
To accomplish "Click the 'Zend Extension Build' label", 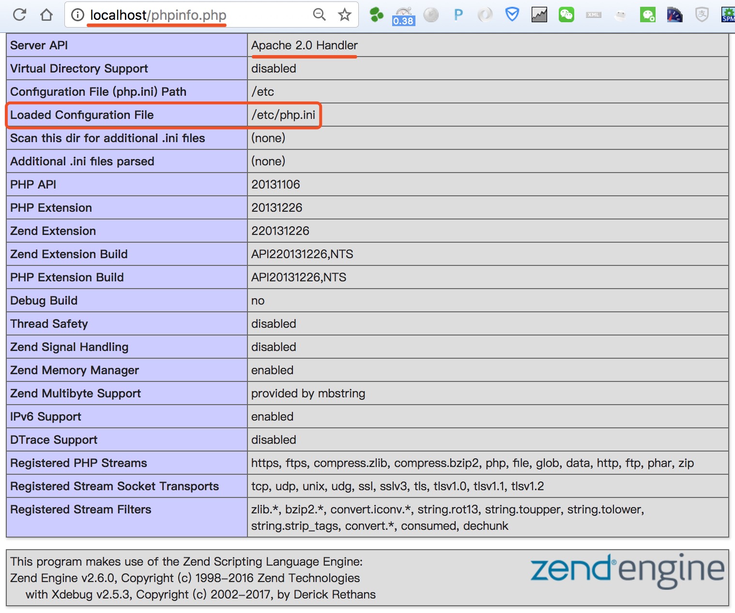I will 69,254.
